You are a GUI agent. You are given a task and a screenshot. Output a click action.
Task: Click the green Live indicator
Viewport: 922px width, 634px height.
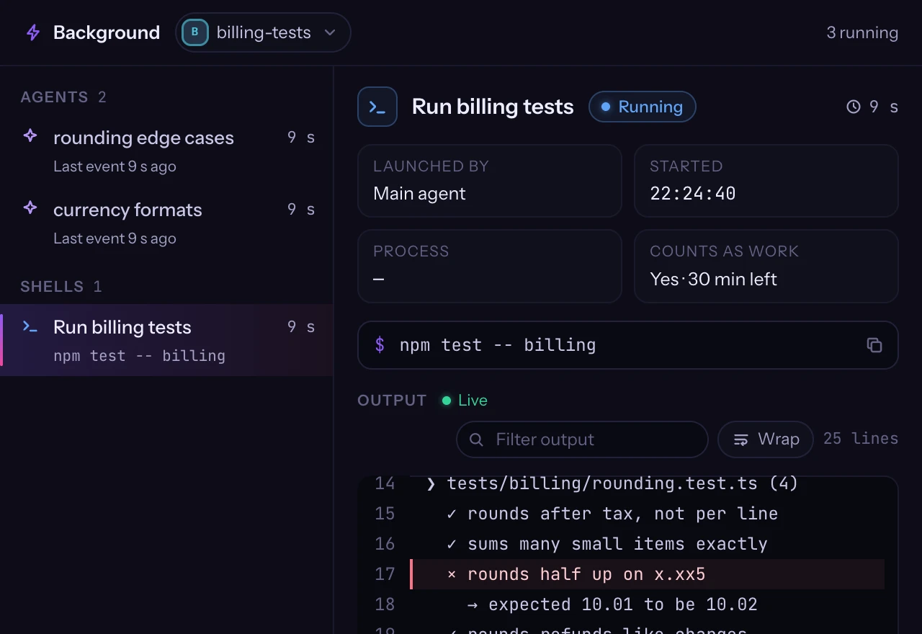coord(465,401)
